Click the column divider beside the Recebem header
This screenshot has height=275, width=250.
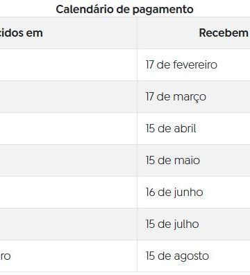[137, 33]
